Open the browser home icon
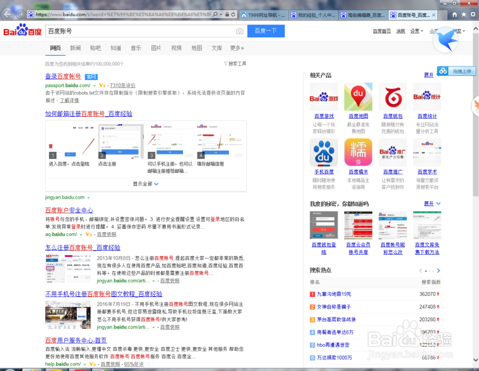The image size is (479, 371). click(x=455, y=14)
